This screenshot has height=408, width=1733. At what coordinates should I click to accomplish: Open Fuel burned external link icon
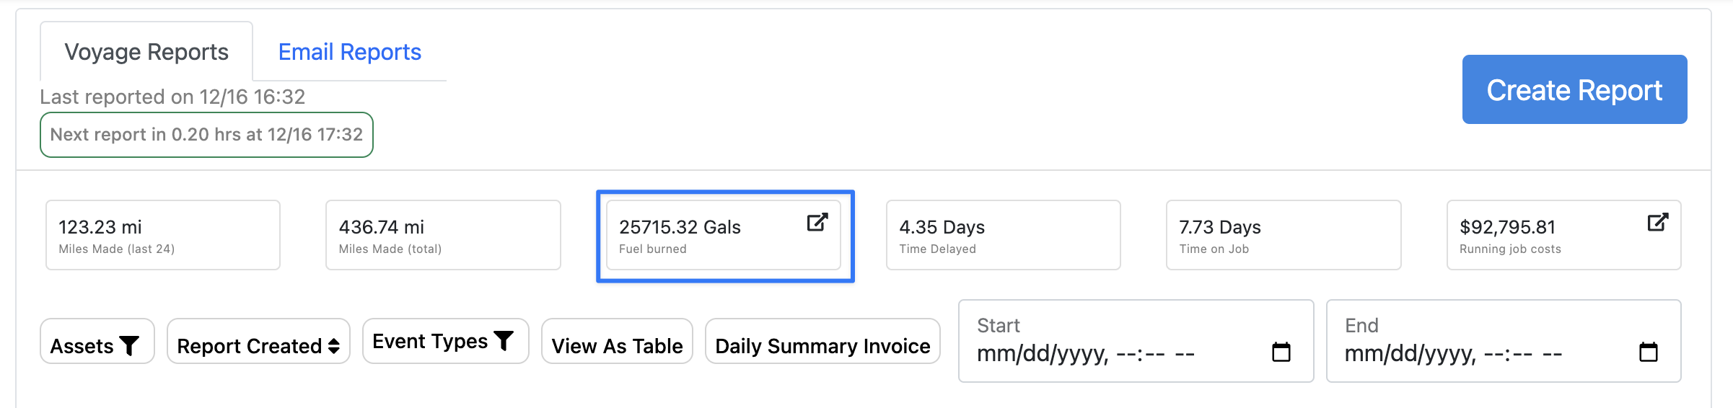point(817,222)
